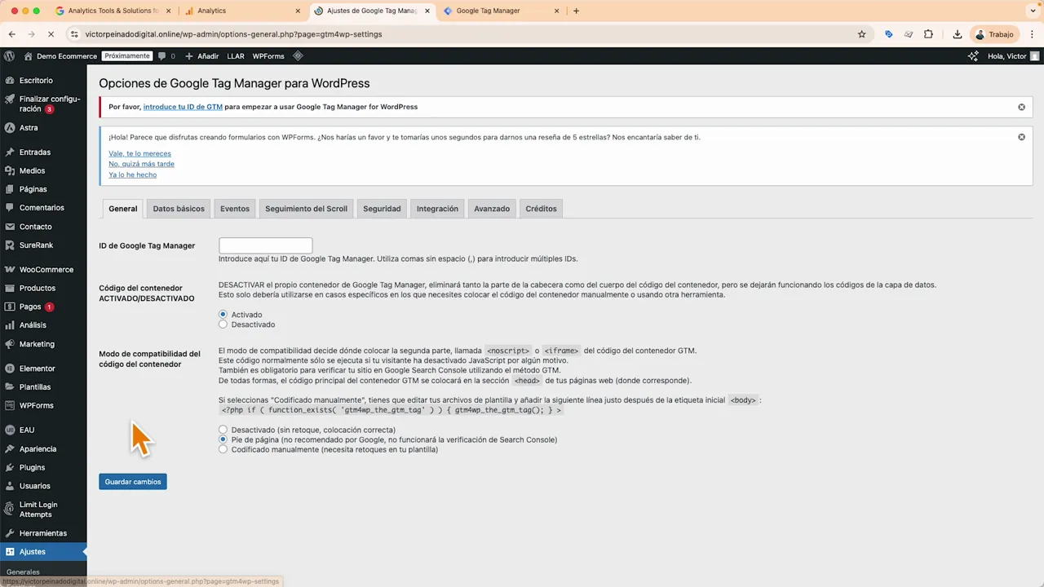This screenshot has height=587, width=1044.
Task: Switch to the Seguimiento del Scroll tab
Action: click(306, 209)
